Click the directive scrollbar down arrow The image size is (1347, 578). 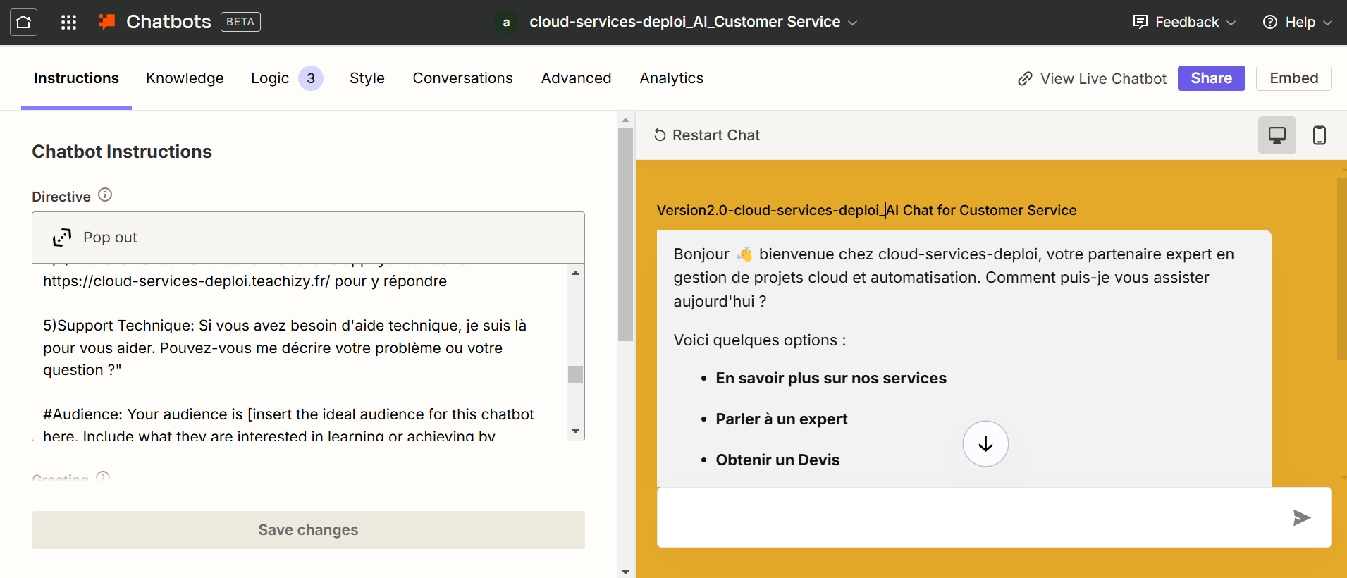click(575, 431)
